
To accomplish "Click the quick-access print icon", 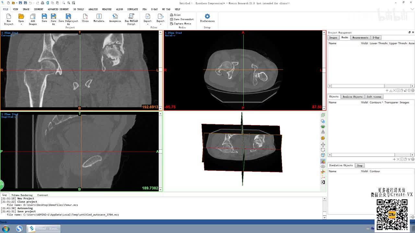I will [42, 3].
